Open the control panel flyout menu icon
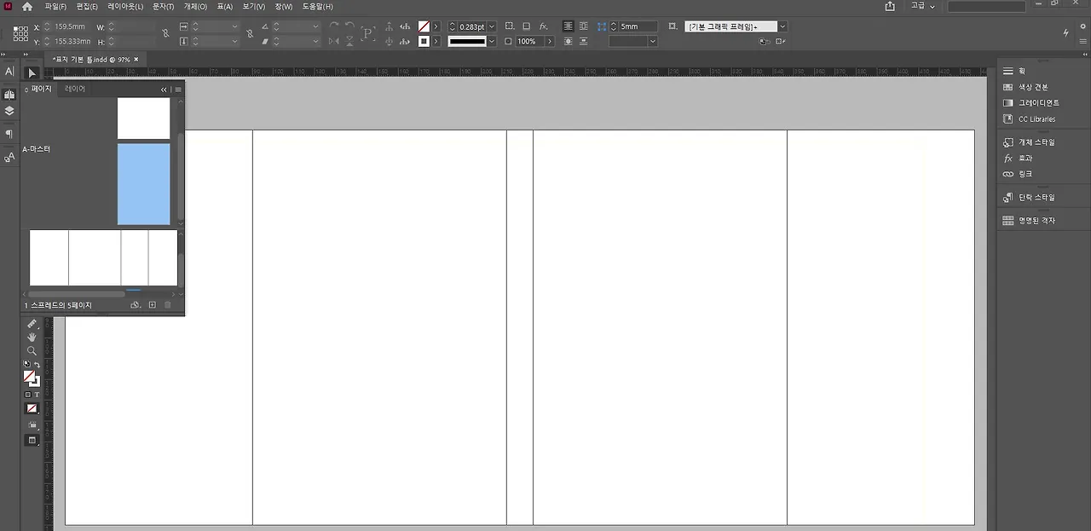The height and width of the screenshot is (531, 1091). click(x=1082, y=41)
